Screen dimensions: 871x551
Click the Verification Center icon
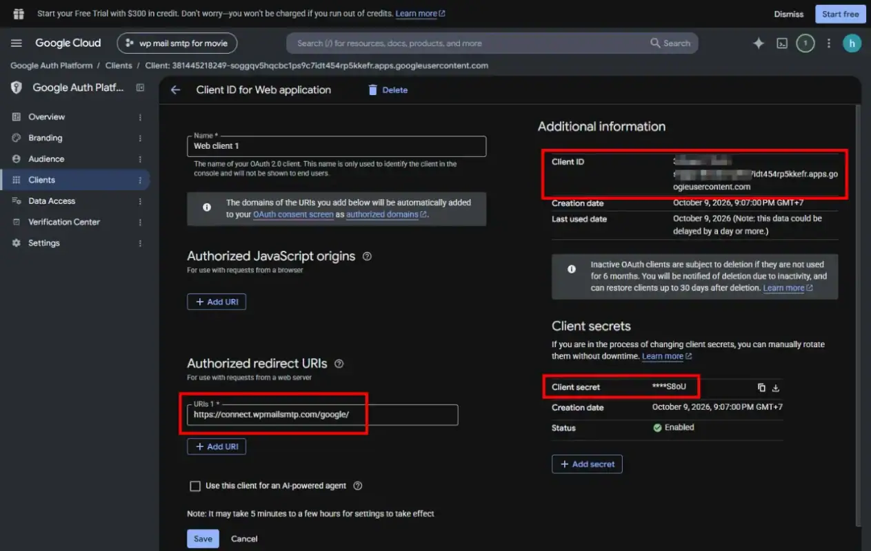pos(17,222)
